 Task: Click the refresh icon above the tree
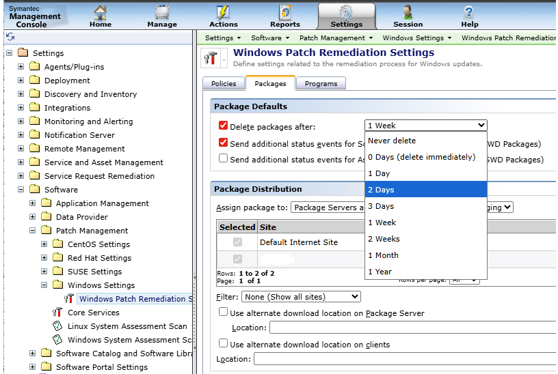click(10, 37)
